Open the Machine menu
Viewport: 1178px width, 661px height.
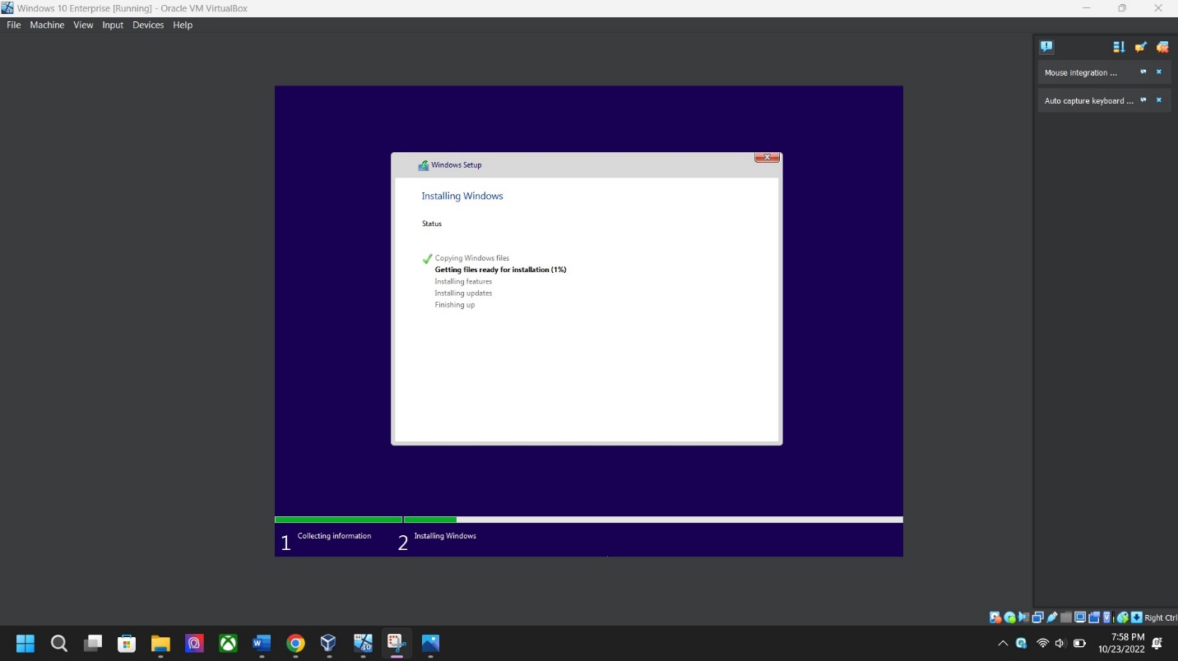[x=47, y=25]
